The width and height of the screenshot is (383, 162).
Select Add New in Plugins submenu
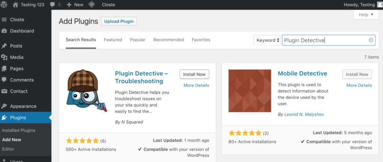coord(12,140)
